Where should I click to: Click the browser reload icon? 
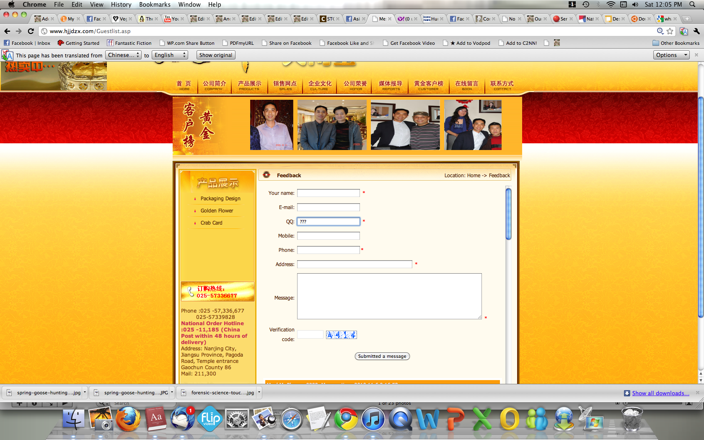[31, 31]
